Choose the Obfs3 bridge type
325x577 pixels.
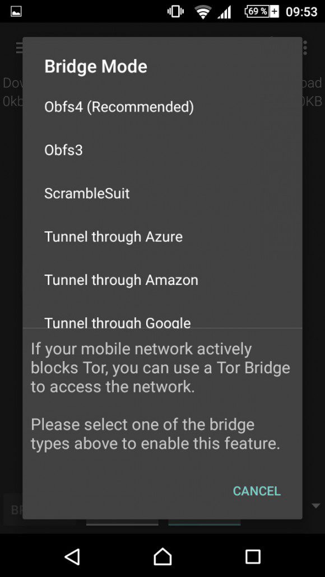click(162, 150)
